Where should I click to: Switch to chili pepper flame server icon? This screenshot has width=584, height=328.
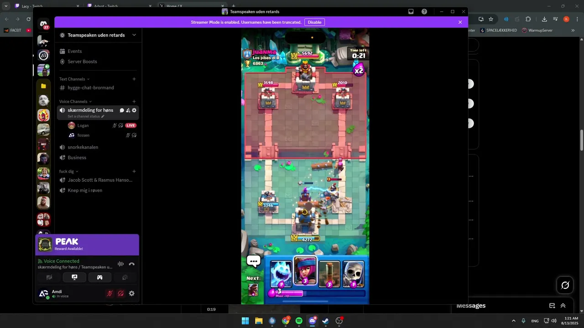(x=43, y=115)
